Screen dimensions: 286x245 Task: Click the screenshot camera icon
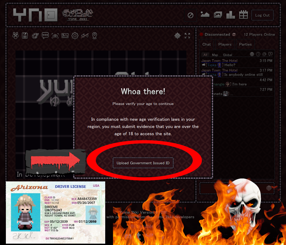click(55, 36)
